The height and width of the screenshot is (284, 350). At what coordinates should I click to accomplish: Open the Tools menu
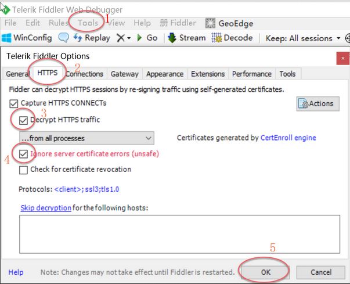[88, 23]
